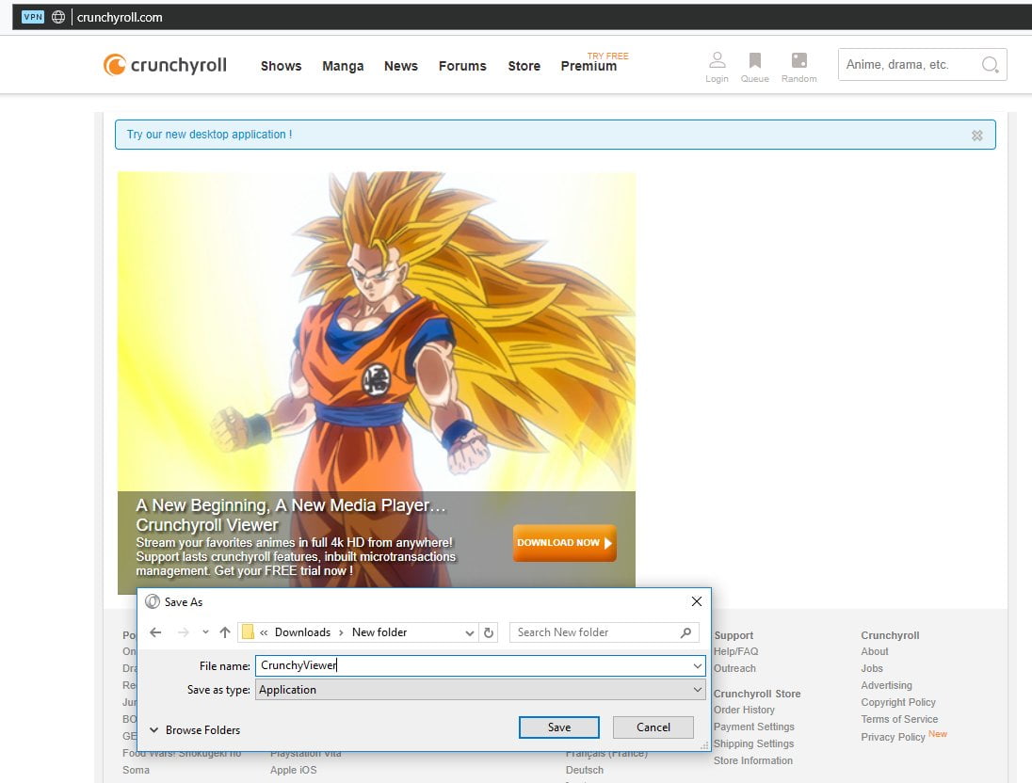The image size is (1032, 783).
Task: Open the Terms of Service link
Action: click(x=899, y=719)
